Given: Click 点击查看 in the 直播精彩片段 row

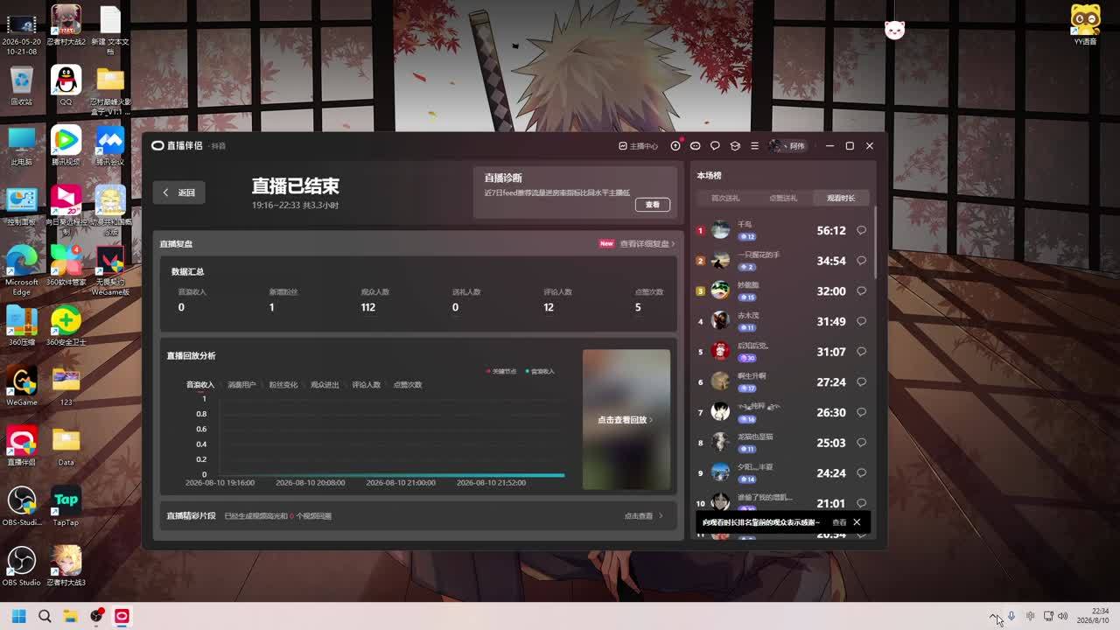Looking at the screenshot, I should click(x=642, y=516).
